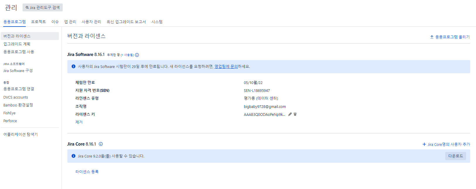Click bigbaby9728@gmail.com organization value
476x189 pixels.
pyautogui.click(x=265, y=107)
